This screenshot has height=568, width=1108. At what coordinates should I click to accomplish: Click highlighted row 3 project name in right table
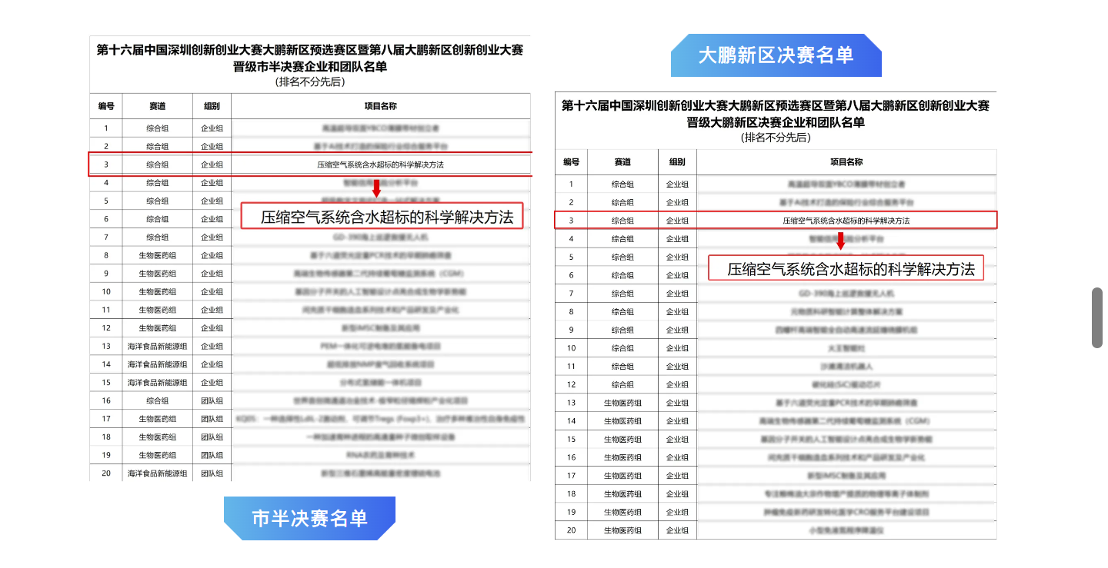[846, 221]
